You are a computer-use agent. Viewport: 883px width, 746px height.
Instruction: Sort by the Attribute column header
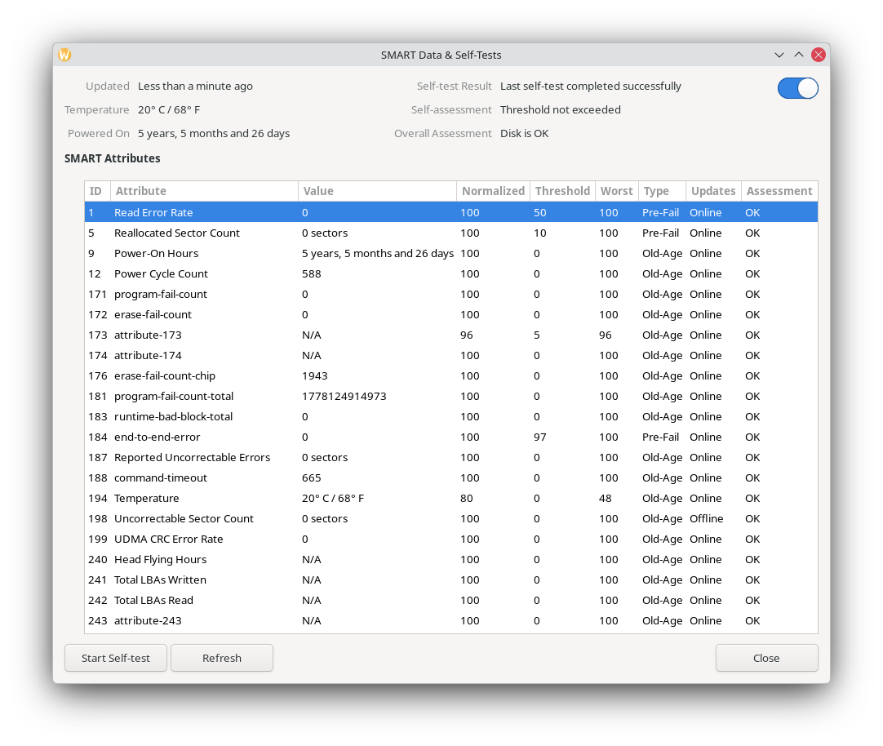coord(204,191)
